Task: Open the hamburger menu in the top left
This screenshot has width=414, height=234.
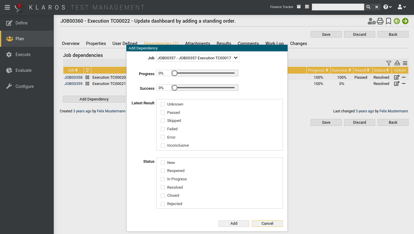Action: (7, 7)
